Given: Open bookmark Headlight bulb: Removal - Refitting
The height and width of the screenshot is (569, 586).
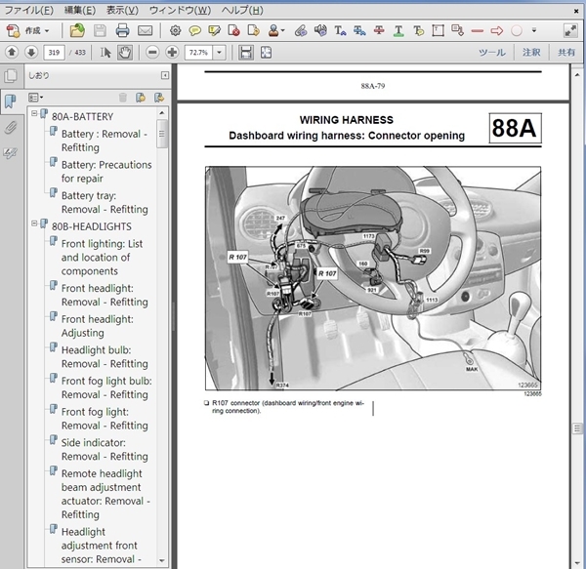Looking at the screenshot, I should coord(105,357).
